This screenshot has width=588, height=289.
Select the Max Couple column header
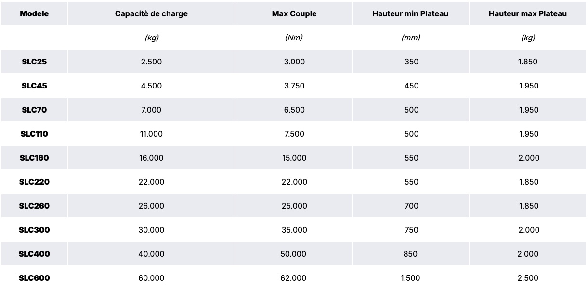coord(294,13)
